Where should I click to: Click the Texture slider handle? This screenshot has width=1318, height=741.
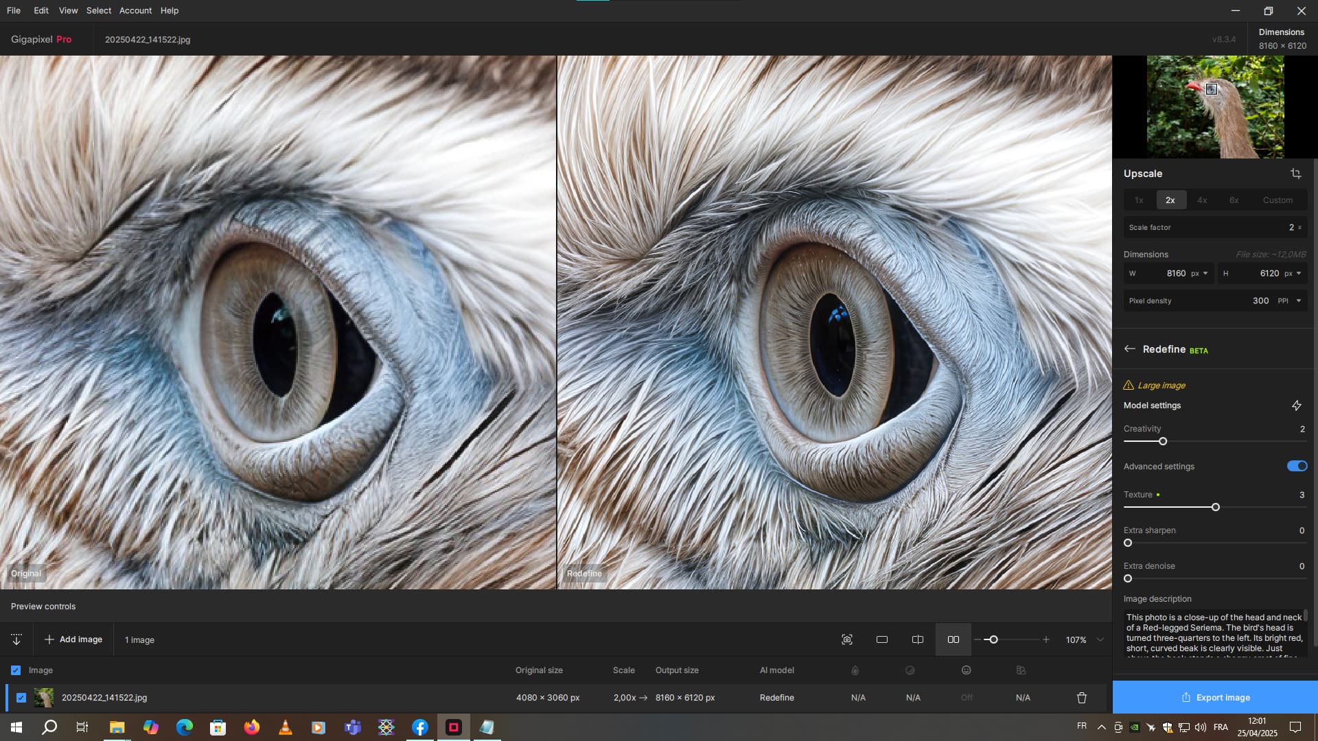coord(1215,507)
